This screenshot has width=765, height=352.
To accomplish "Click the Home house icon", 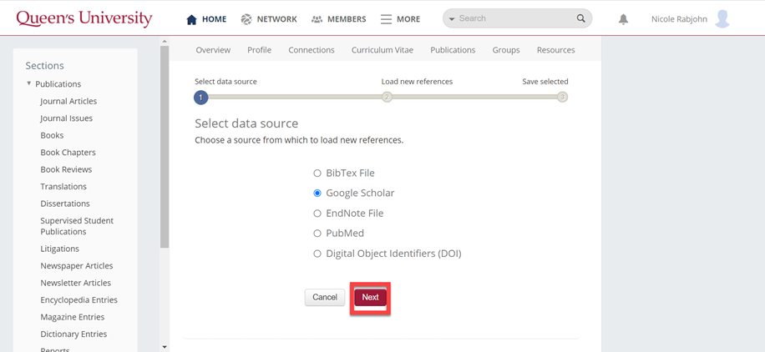I will [192, 19].
